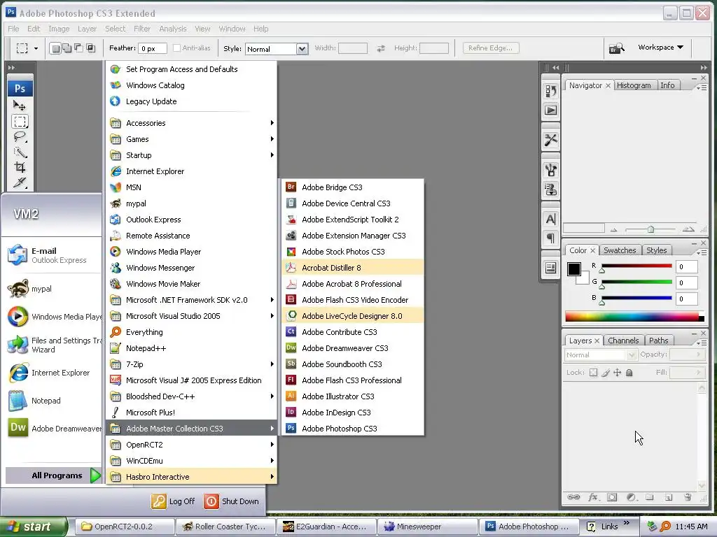717x537 pixels.
Task: Launch Adobe Contribute CS3
Action: coord(353,332)
